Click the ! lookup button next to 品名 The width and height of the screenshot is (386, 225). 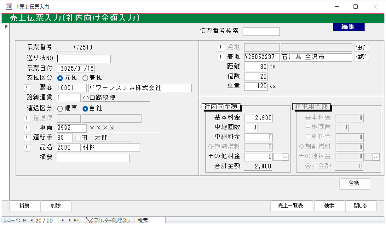27,148
